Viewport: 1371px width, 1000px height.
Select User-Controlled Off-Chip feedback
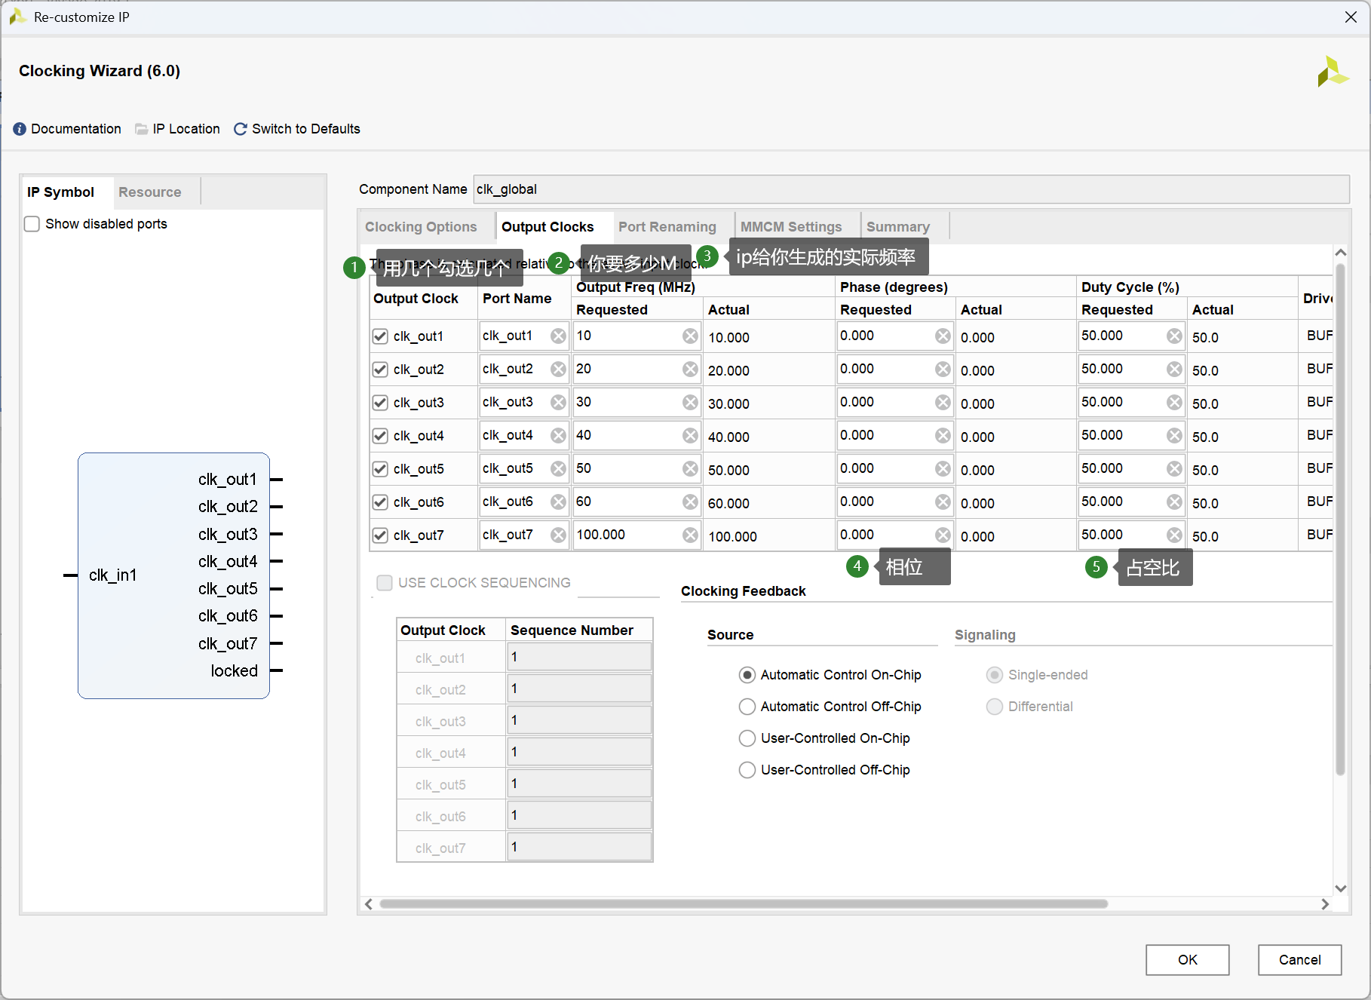click(747, 770)
